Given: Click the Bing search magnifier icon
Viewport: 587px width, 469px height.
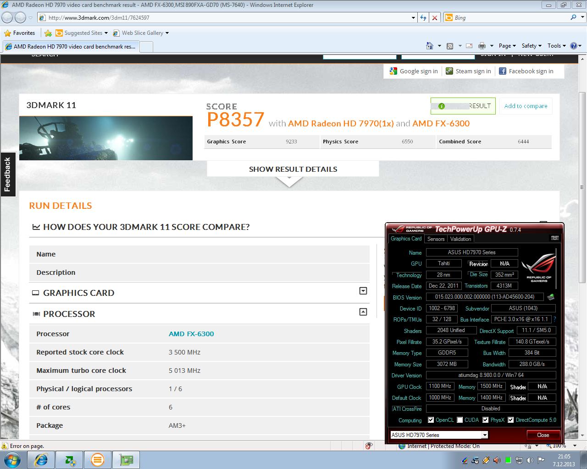Looking at the screenshot, I should point(573,17).
